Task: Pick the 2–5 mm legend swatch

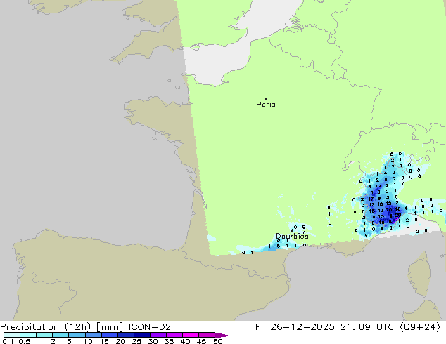Action: pyautogui.click(x=60, y=335)
